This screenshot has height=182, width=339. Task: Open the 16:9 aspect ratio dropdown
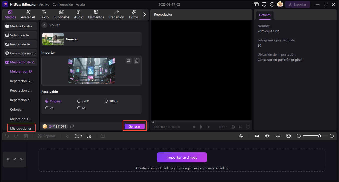[223, 127]
